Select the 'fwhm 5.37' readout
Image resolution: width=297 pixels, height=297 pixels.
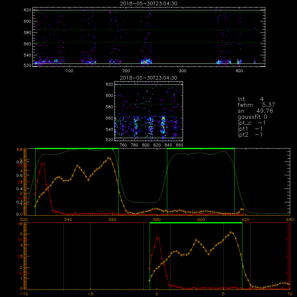pos(256,105)
